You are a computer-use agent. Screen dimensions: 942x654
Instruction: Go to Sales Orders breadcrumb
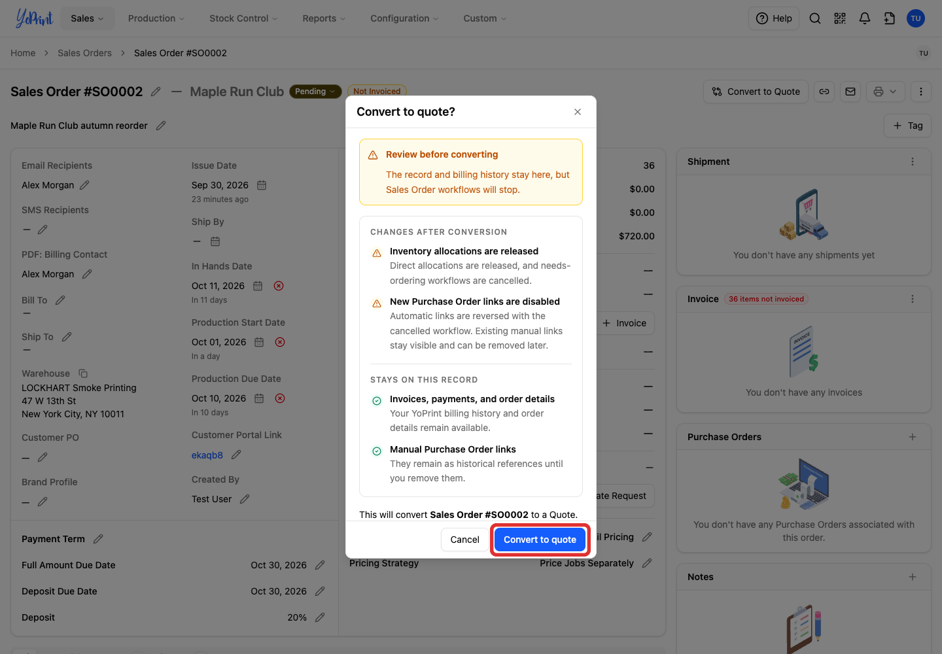tap(84, 53)
